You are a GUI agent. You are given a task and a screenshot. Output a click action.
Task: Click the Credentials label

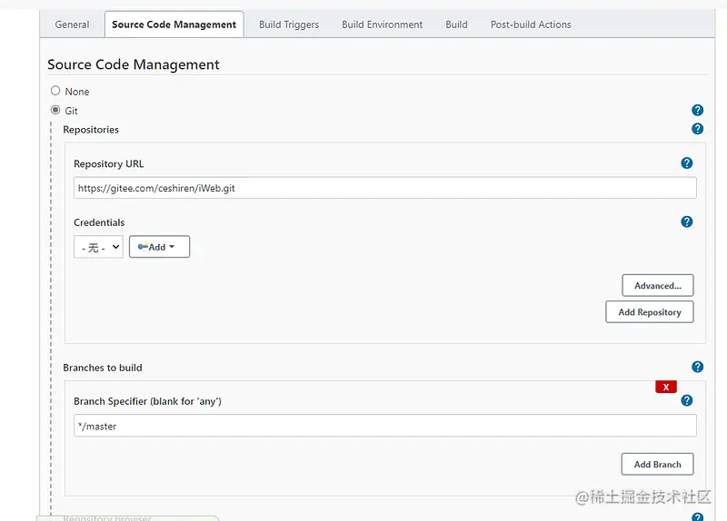tap(99, 222)
